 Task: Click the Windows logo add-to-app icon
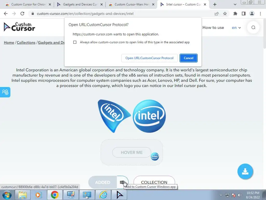click(122, 182)
